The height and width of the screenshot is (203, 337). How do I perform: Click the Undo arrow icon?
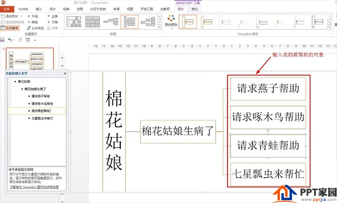(x=10, y=40)
